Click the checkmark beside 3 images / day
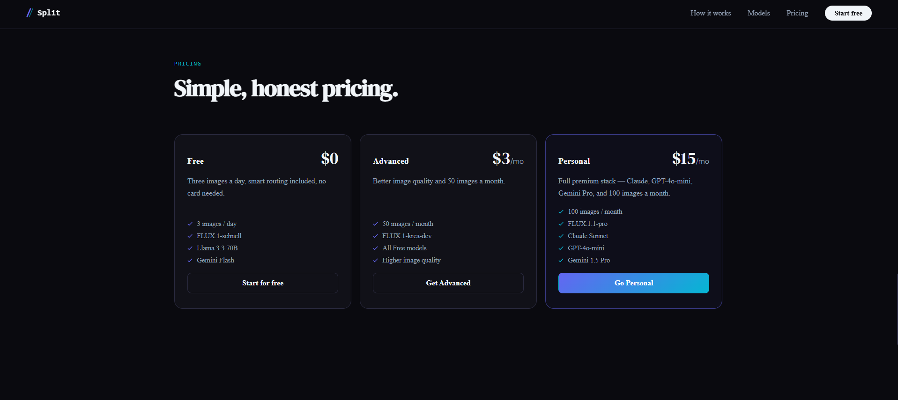The image size is (898, 400). [189, 224]
